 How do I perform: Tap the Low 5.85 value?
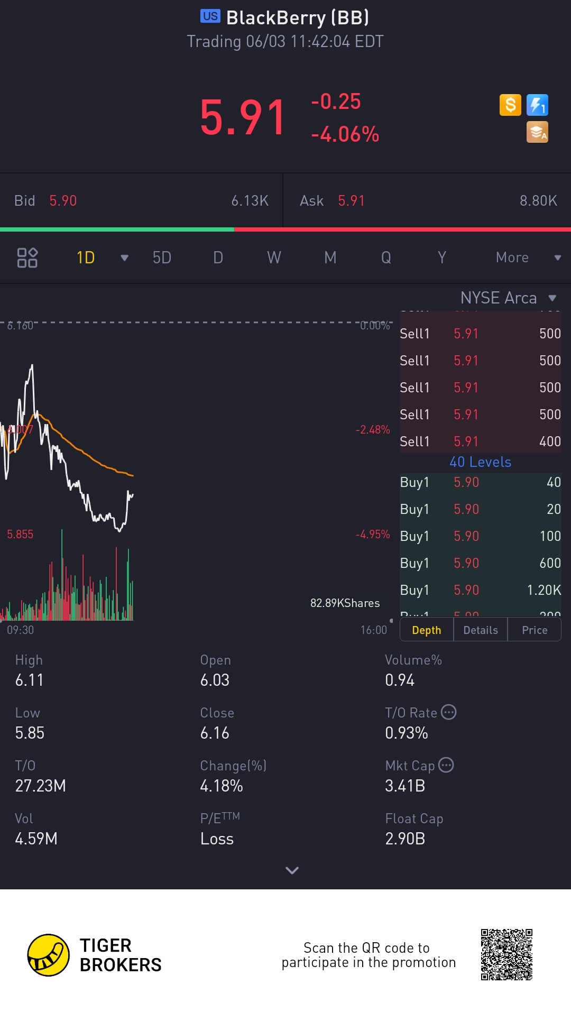[30, 733]
